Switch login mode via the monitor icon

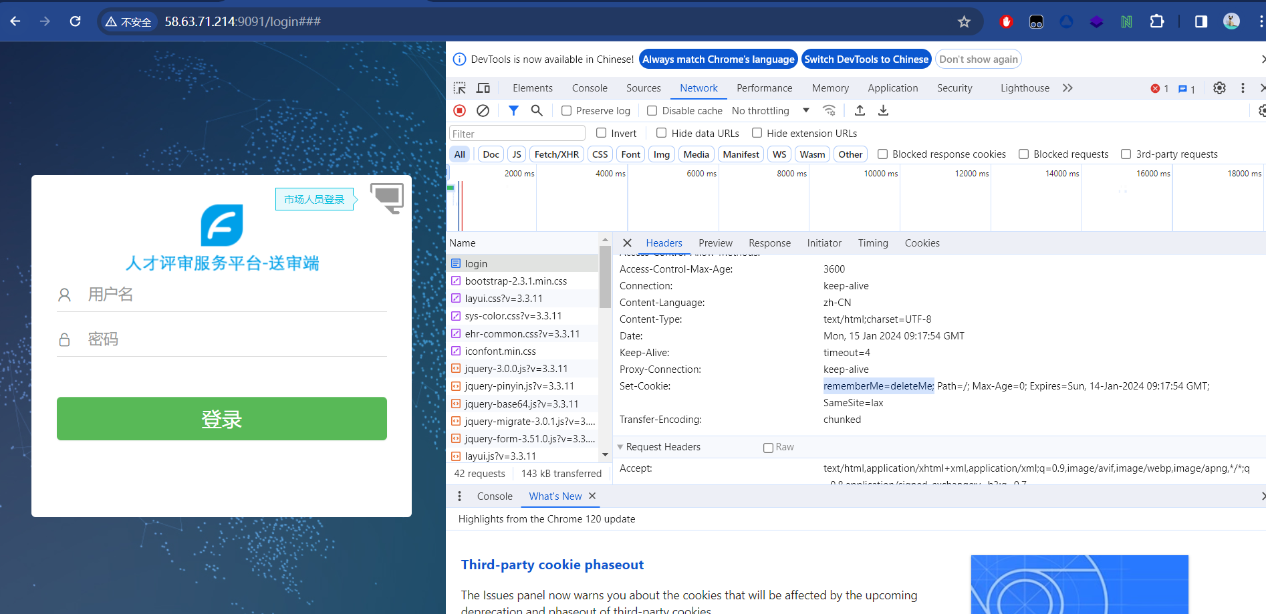click(x=387, y=198)
